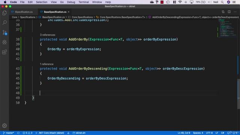
Task: Open the View menu
Action: point(54,2)
